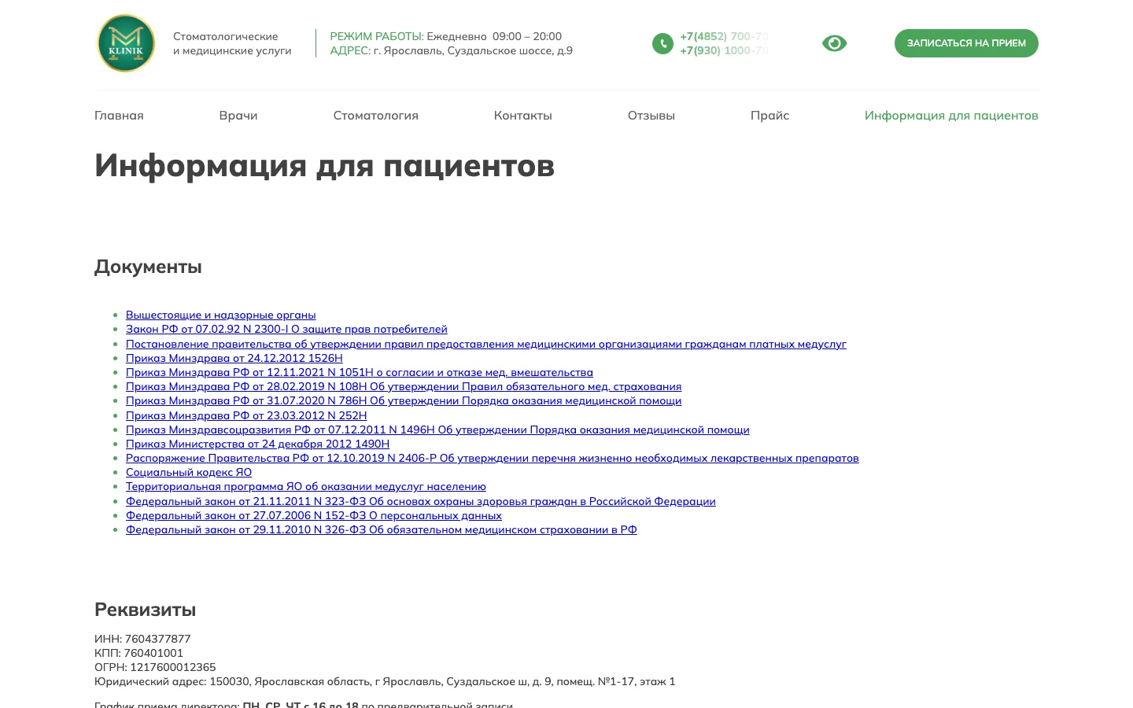Click the Документы heading
1133x708 pixels.
148,267
